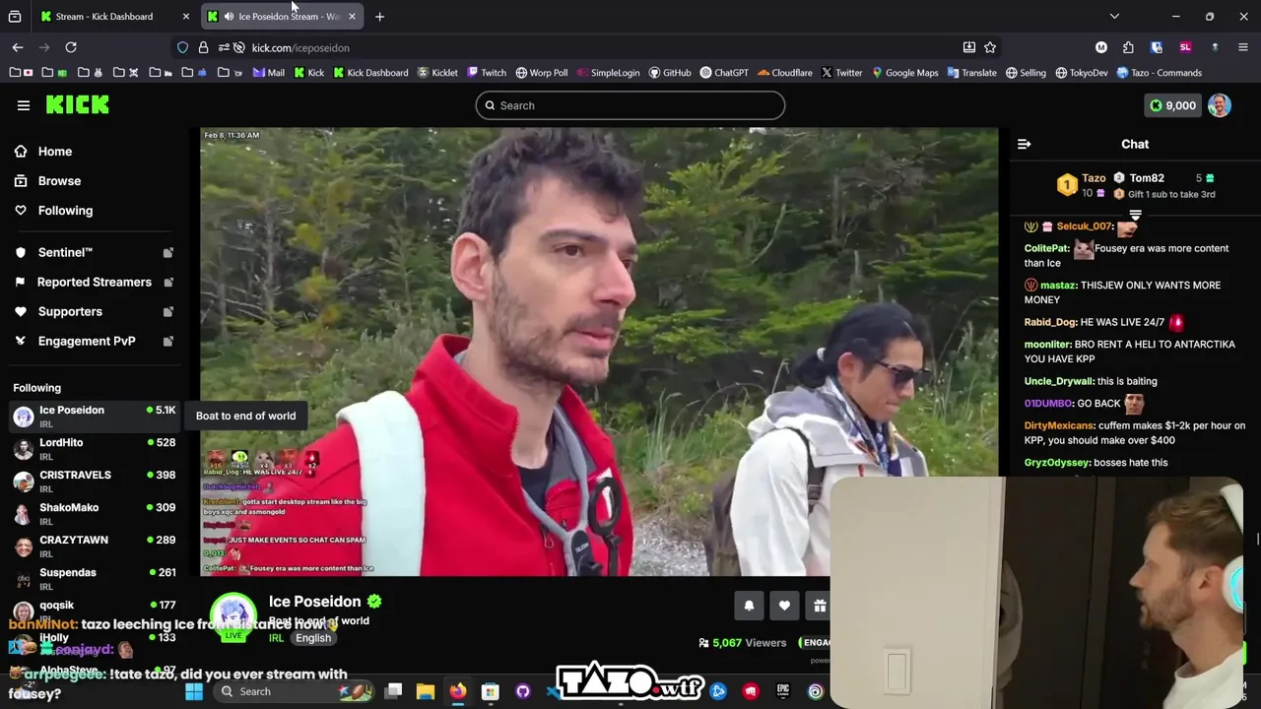Viewport: 1261px width, 709px height.
Task: Open the ChatGPT bookmark
Action: (x=724, y=73)
